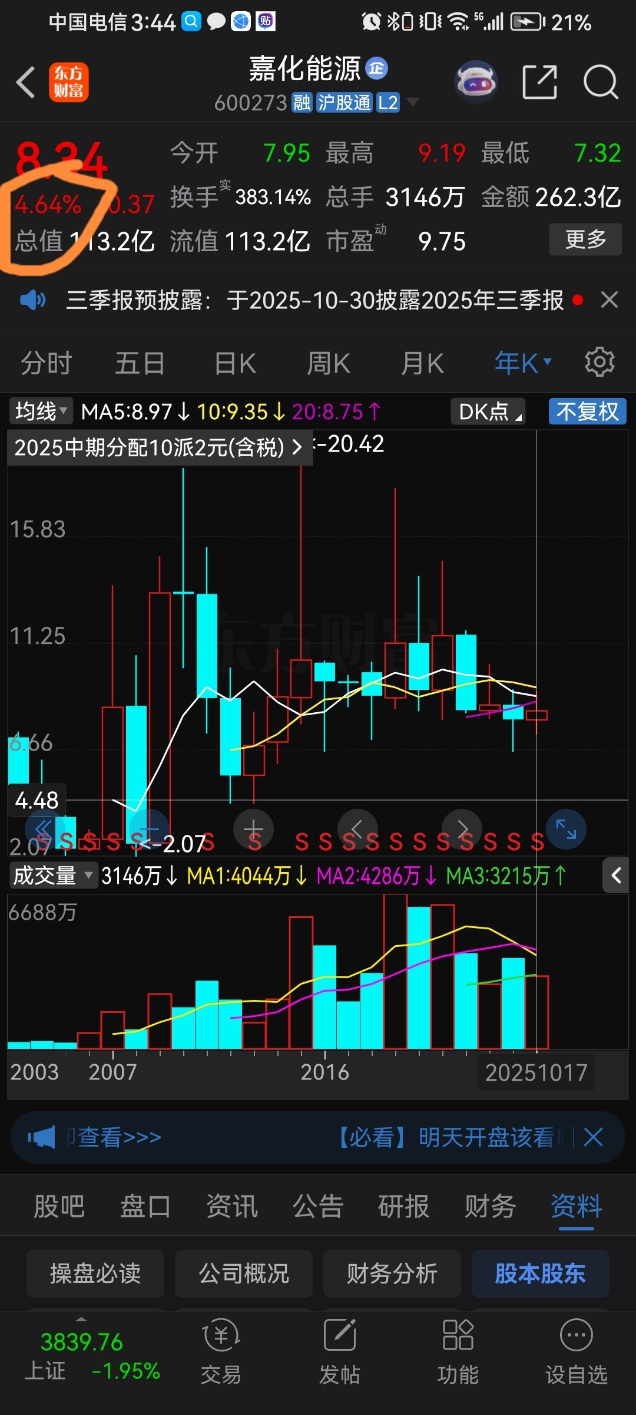636x1415 pixels.
Task: Select 股本股东 sub-tab
Action: (541, 1273)
